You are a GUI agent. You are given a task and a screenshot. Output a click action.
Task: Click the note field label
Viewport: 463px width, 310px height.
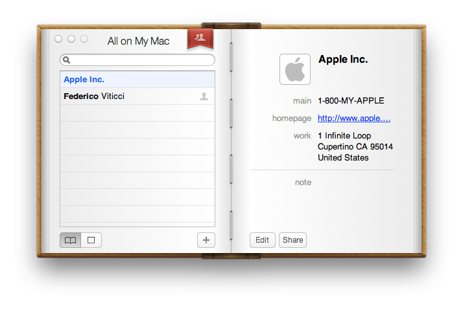303,183
